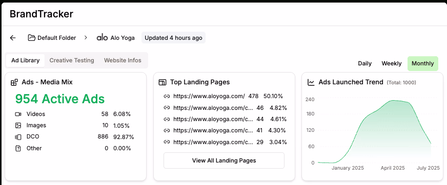Click the January 2025 axis label
Viewport: 447px width, 185px height.
(348, 168)
